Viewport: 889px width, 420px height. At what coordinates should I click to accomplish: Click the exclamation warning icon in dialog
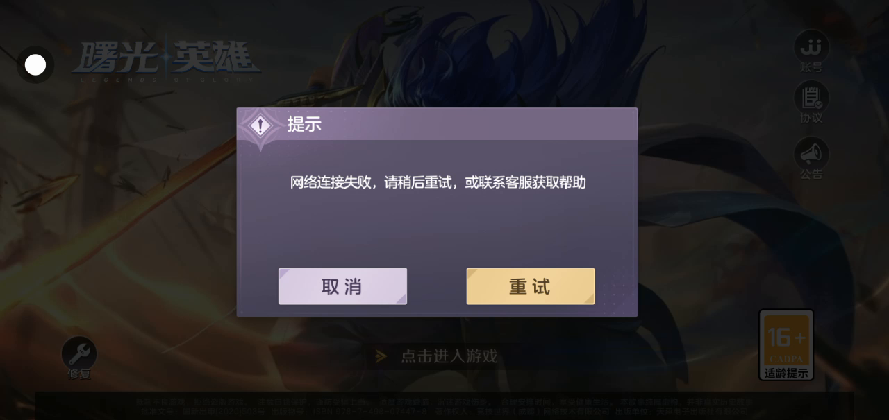pos(260,126)
